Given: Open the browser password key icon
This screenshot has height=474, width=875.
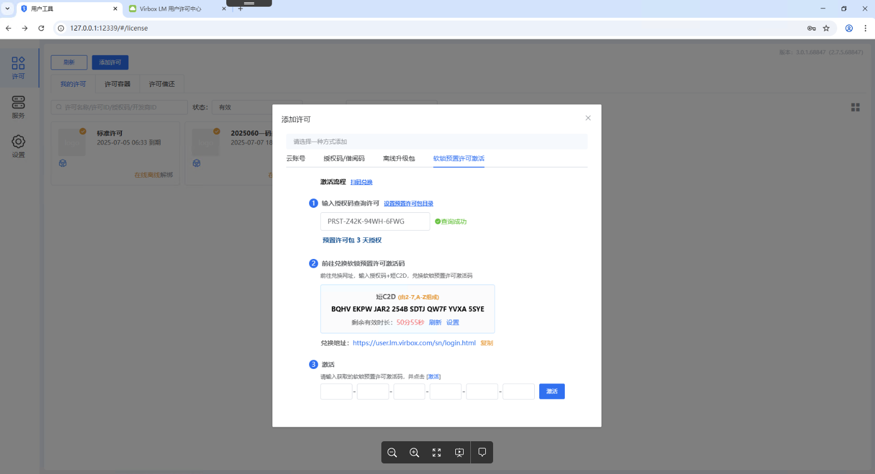Looking at the screenshot, I should pyautogui.click(x=812, y=28).
